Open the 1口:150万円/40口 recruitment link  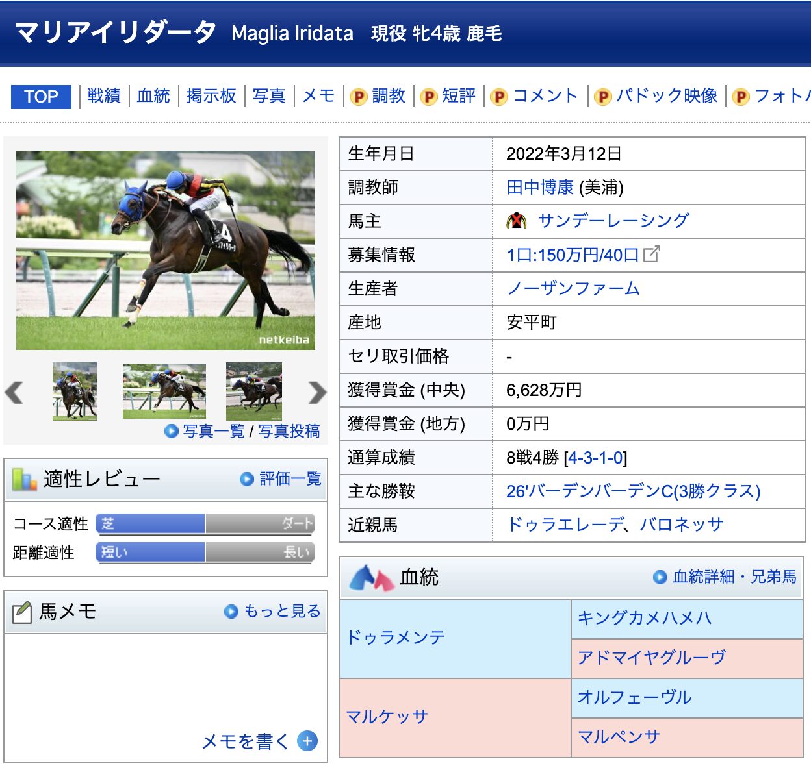coord(573,255)
